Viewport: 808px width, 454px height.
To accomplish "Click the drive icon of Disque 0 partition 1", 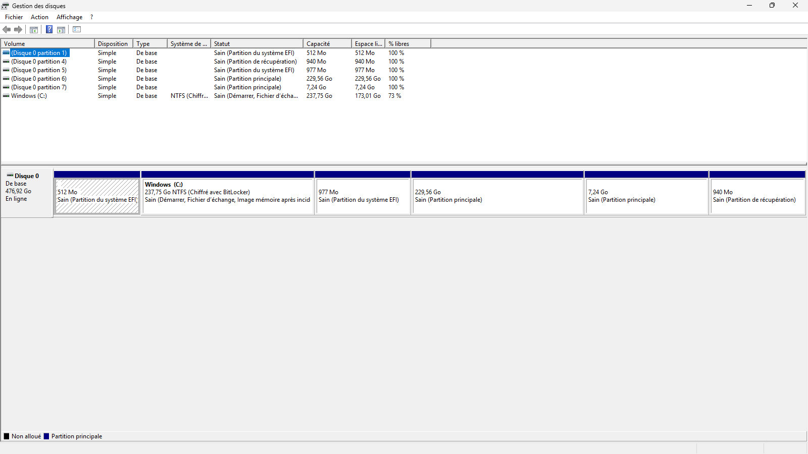I will coord(6,53).
